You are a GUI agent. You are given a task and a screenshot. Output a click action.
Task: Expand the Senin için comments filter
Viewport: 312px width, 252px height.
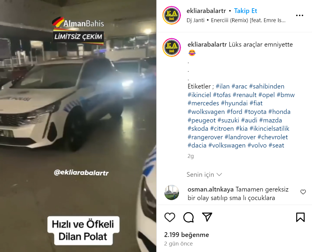click(x=204, y=175)
